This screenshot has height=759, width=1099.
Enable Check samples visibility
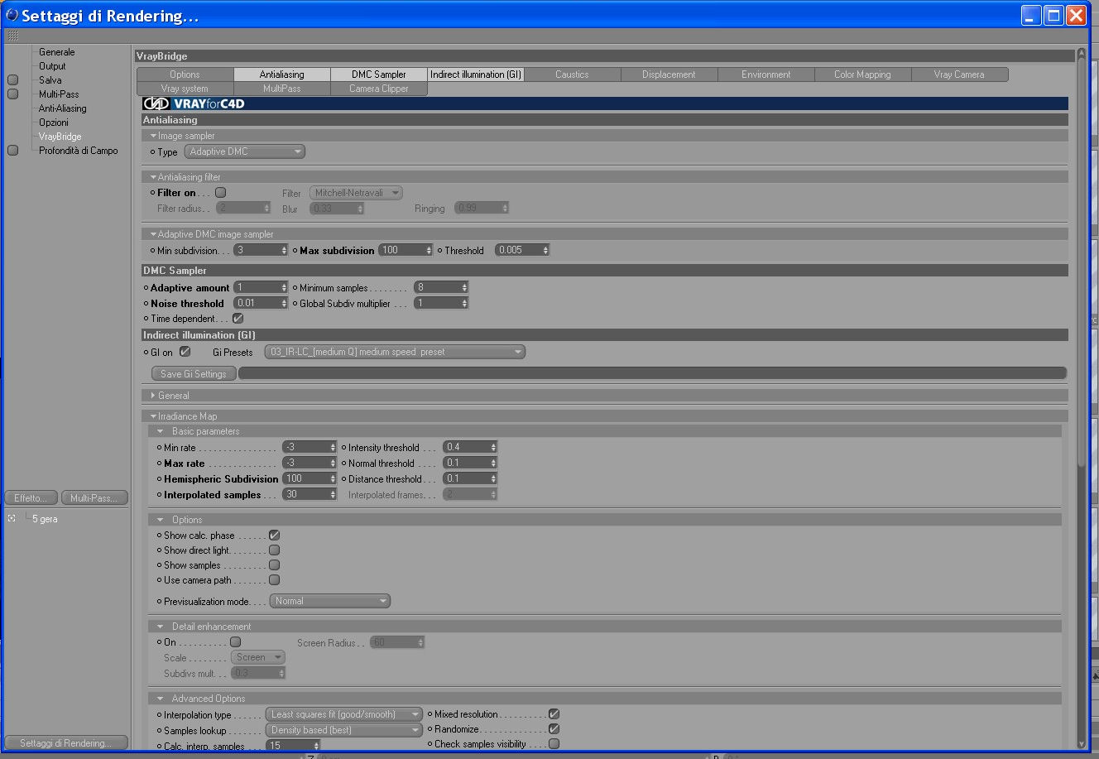pos(554,744)
